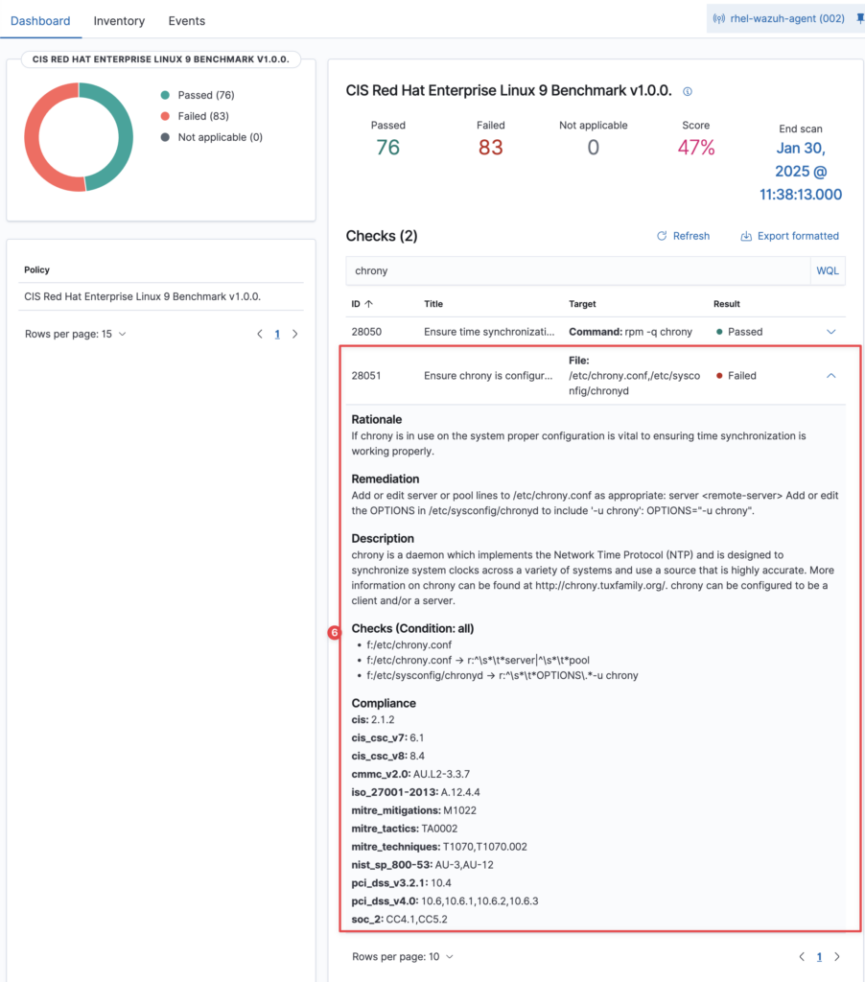This screenshot has width=865, height=982.
Task: Click the export download icon
Action: click(x=746, y=236)
